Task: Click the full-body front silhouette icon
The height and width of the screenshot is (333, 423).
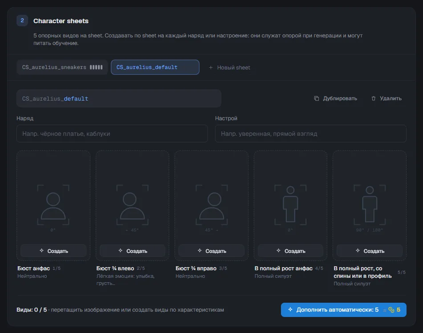Action: pyautogui.click(x=290, y=205)
